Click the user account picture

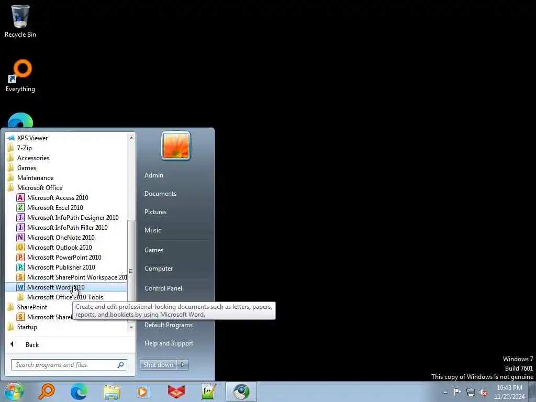tap(176, 146)
